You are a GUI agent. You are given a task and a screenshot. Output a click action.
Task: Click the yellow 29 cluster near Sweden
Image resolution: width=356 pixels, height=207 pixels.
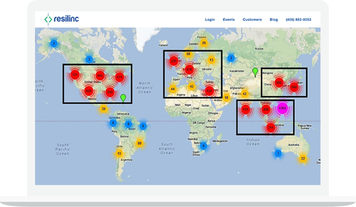click(x=204, y=43)
